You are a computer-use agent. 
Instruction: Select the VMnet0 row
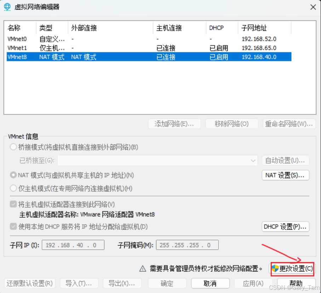point(149,39)
